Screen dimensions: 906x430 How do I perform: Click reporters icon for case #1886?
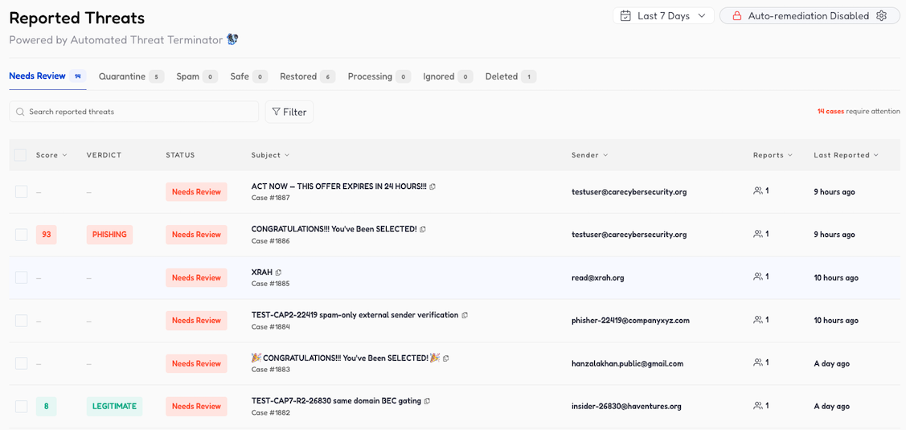[758, 234]
